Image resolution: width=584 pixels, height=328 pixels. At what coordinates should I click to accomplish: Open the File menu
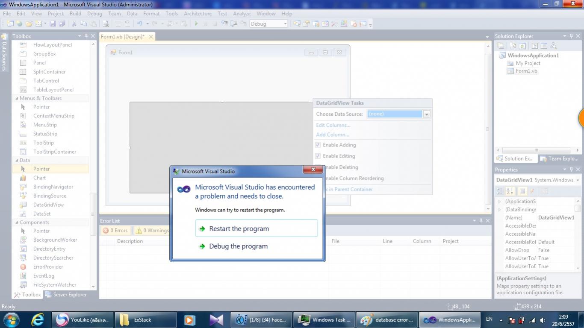(7, 14)
